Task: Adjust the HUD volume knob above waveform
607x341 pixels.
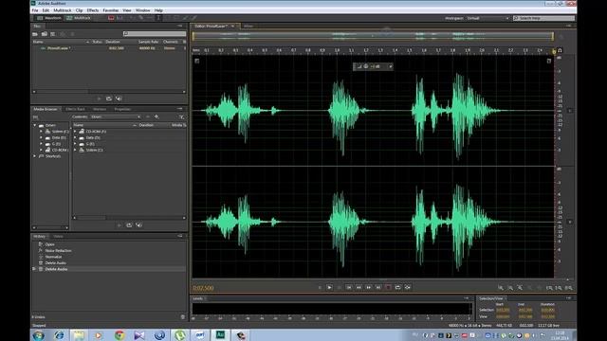Action: [366, 66]
